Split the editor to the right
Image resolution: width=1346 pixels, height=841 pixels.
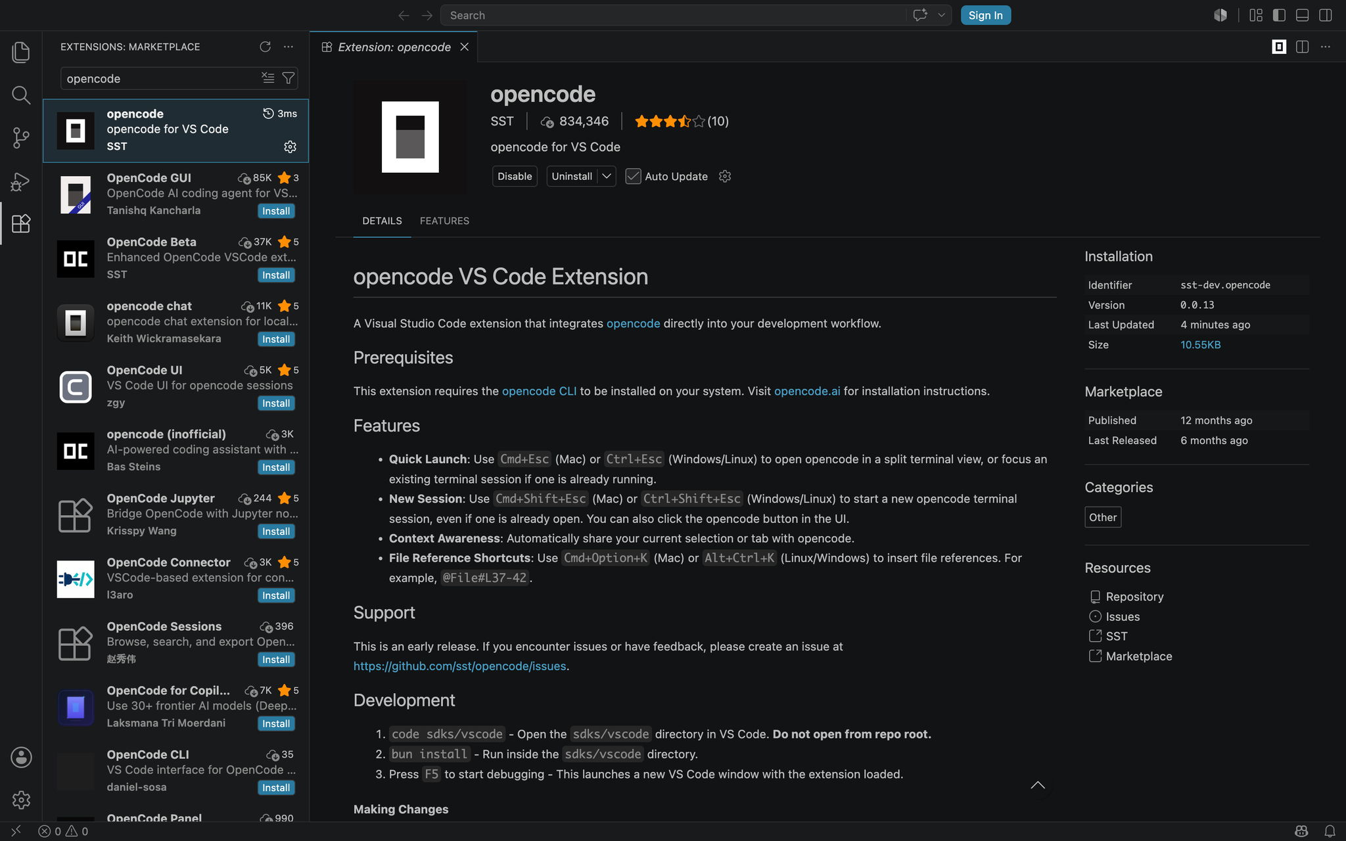tap(1302, 47)
